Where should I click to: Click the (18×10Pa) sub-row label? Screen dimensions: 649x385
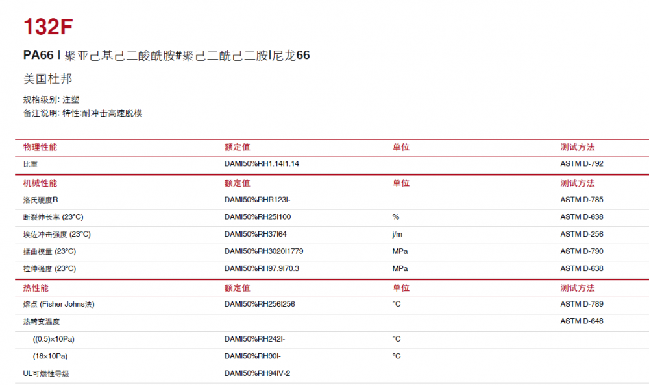coord(50,356)
